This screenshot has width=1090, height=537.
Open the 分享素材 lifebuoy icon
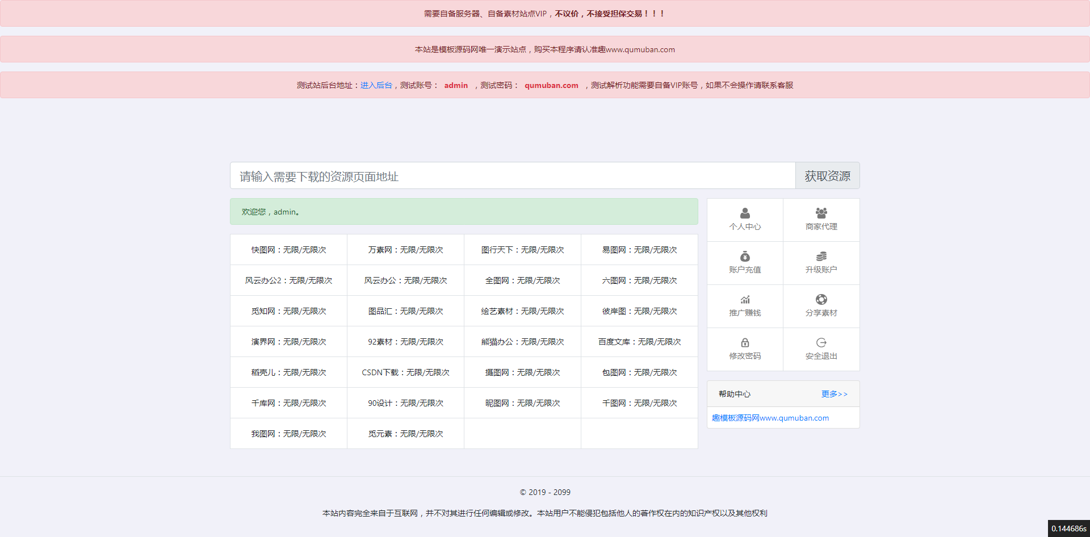click(821, 300)
